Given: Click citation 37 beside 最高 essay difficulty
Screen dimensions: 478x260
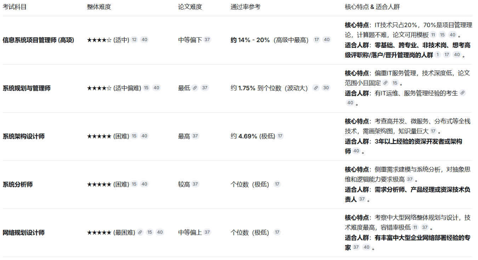Looking at the screenshot, I should pos(195,136).
